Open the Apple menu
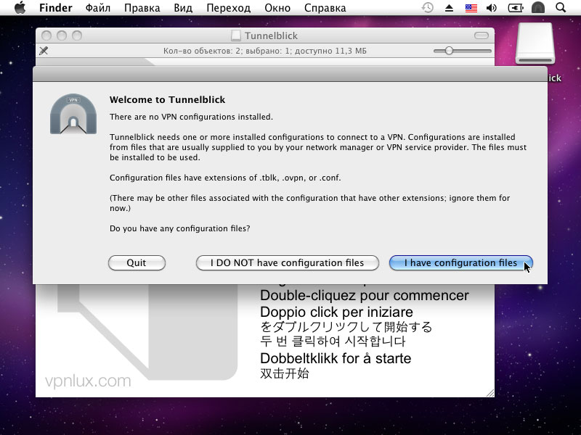Image resolution: width=581 pixels, height=435 pixels. click(20, 7)
